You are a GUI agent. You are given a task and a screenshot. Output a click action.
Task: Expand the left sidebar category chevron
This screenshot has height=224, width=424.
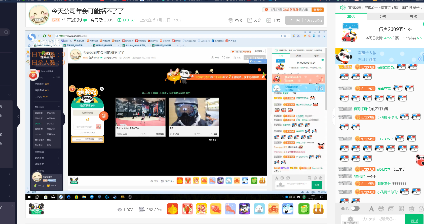(9, 95)
